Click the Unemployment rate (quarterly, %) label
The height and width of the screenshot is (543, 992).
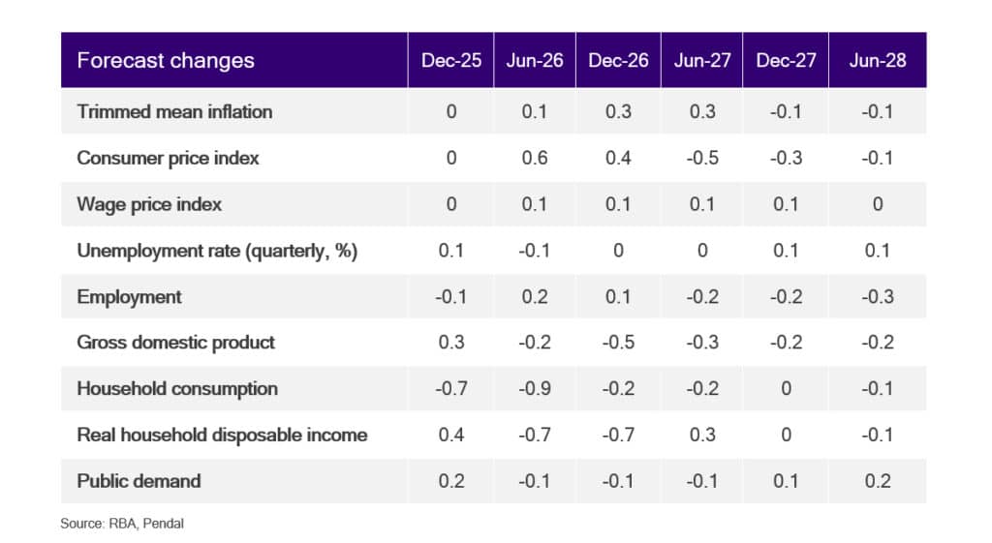coord(217,251)
